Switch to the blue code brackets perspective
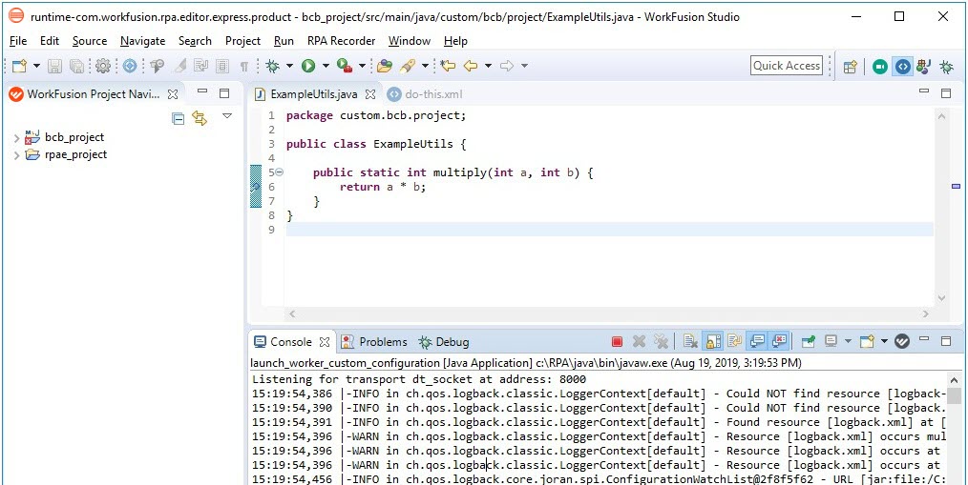 903,67
